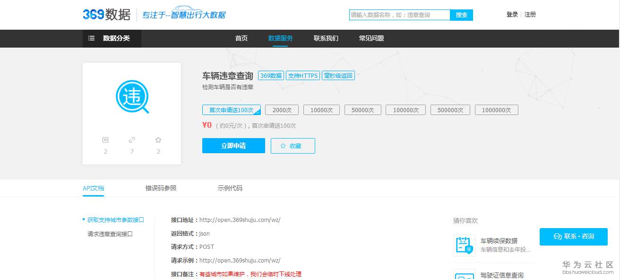Click the star icon in the stats card
Screen dimensions: 620x279
click(x=158, y=140)
